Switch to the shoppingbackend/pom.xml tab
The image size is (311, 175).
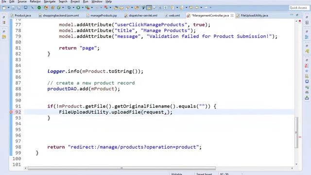click(x=59, y=16)
